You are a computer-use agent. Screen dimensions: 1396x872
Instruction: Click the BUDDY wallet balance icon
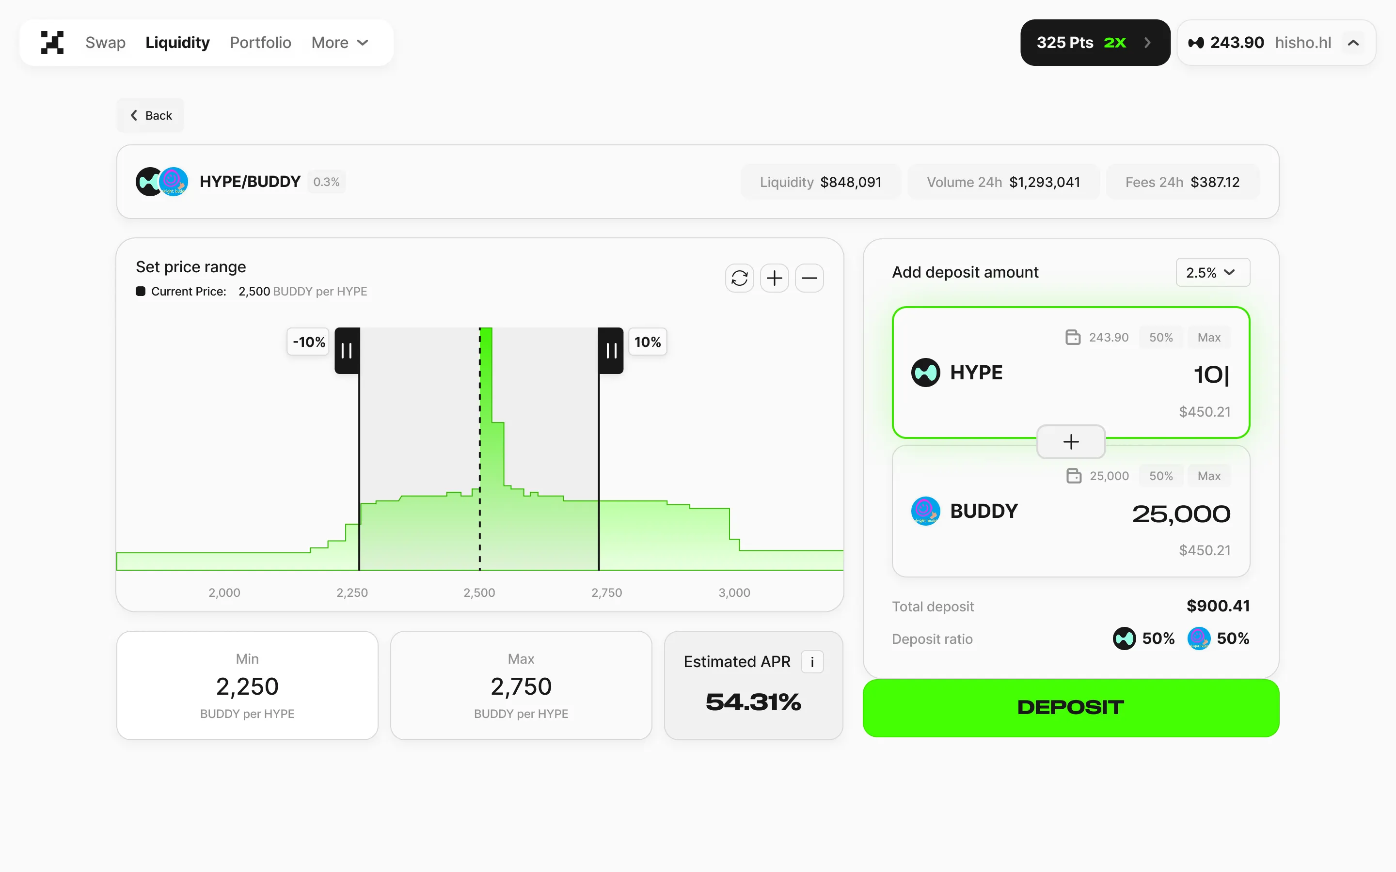pyautogui.click(x=1074, y=476)
